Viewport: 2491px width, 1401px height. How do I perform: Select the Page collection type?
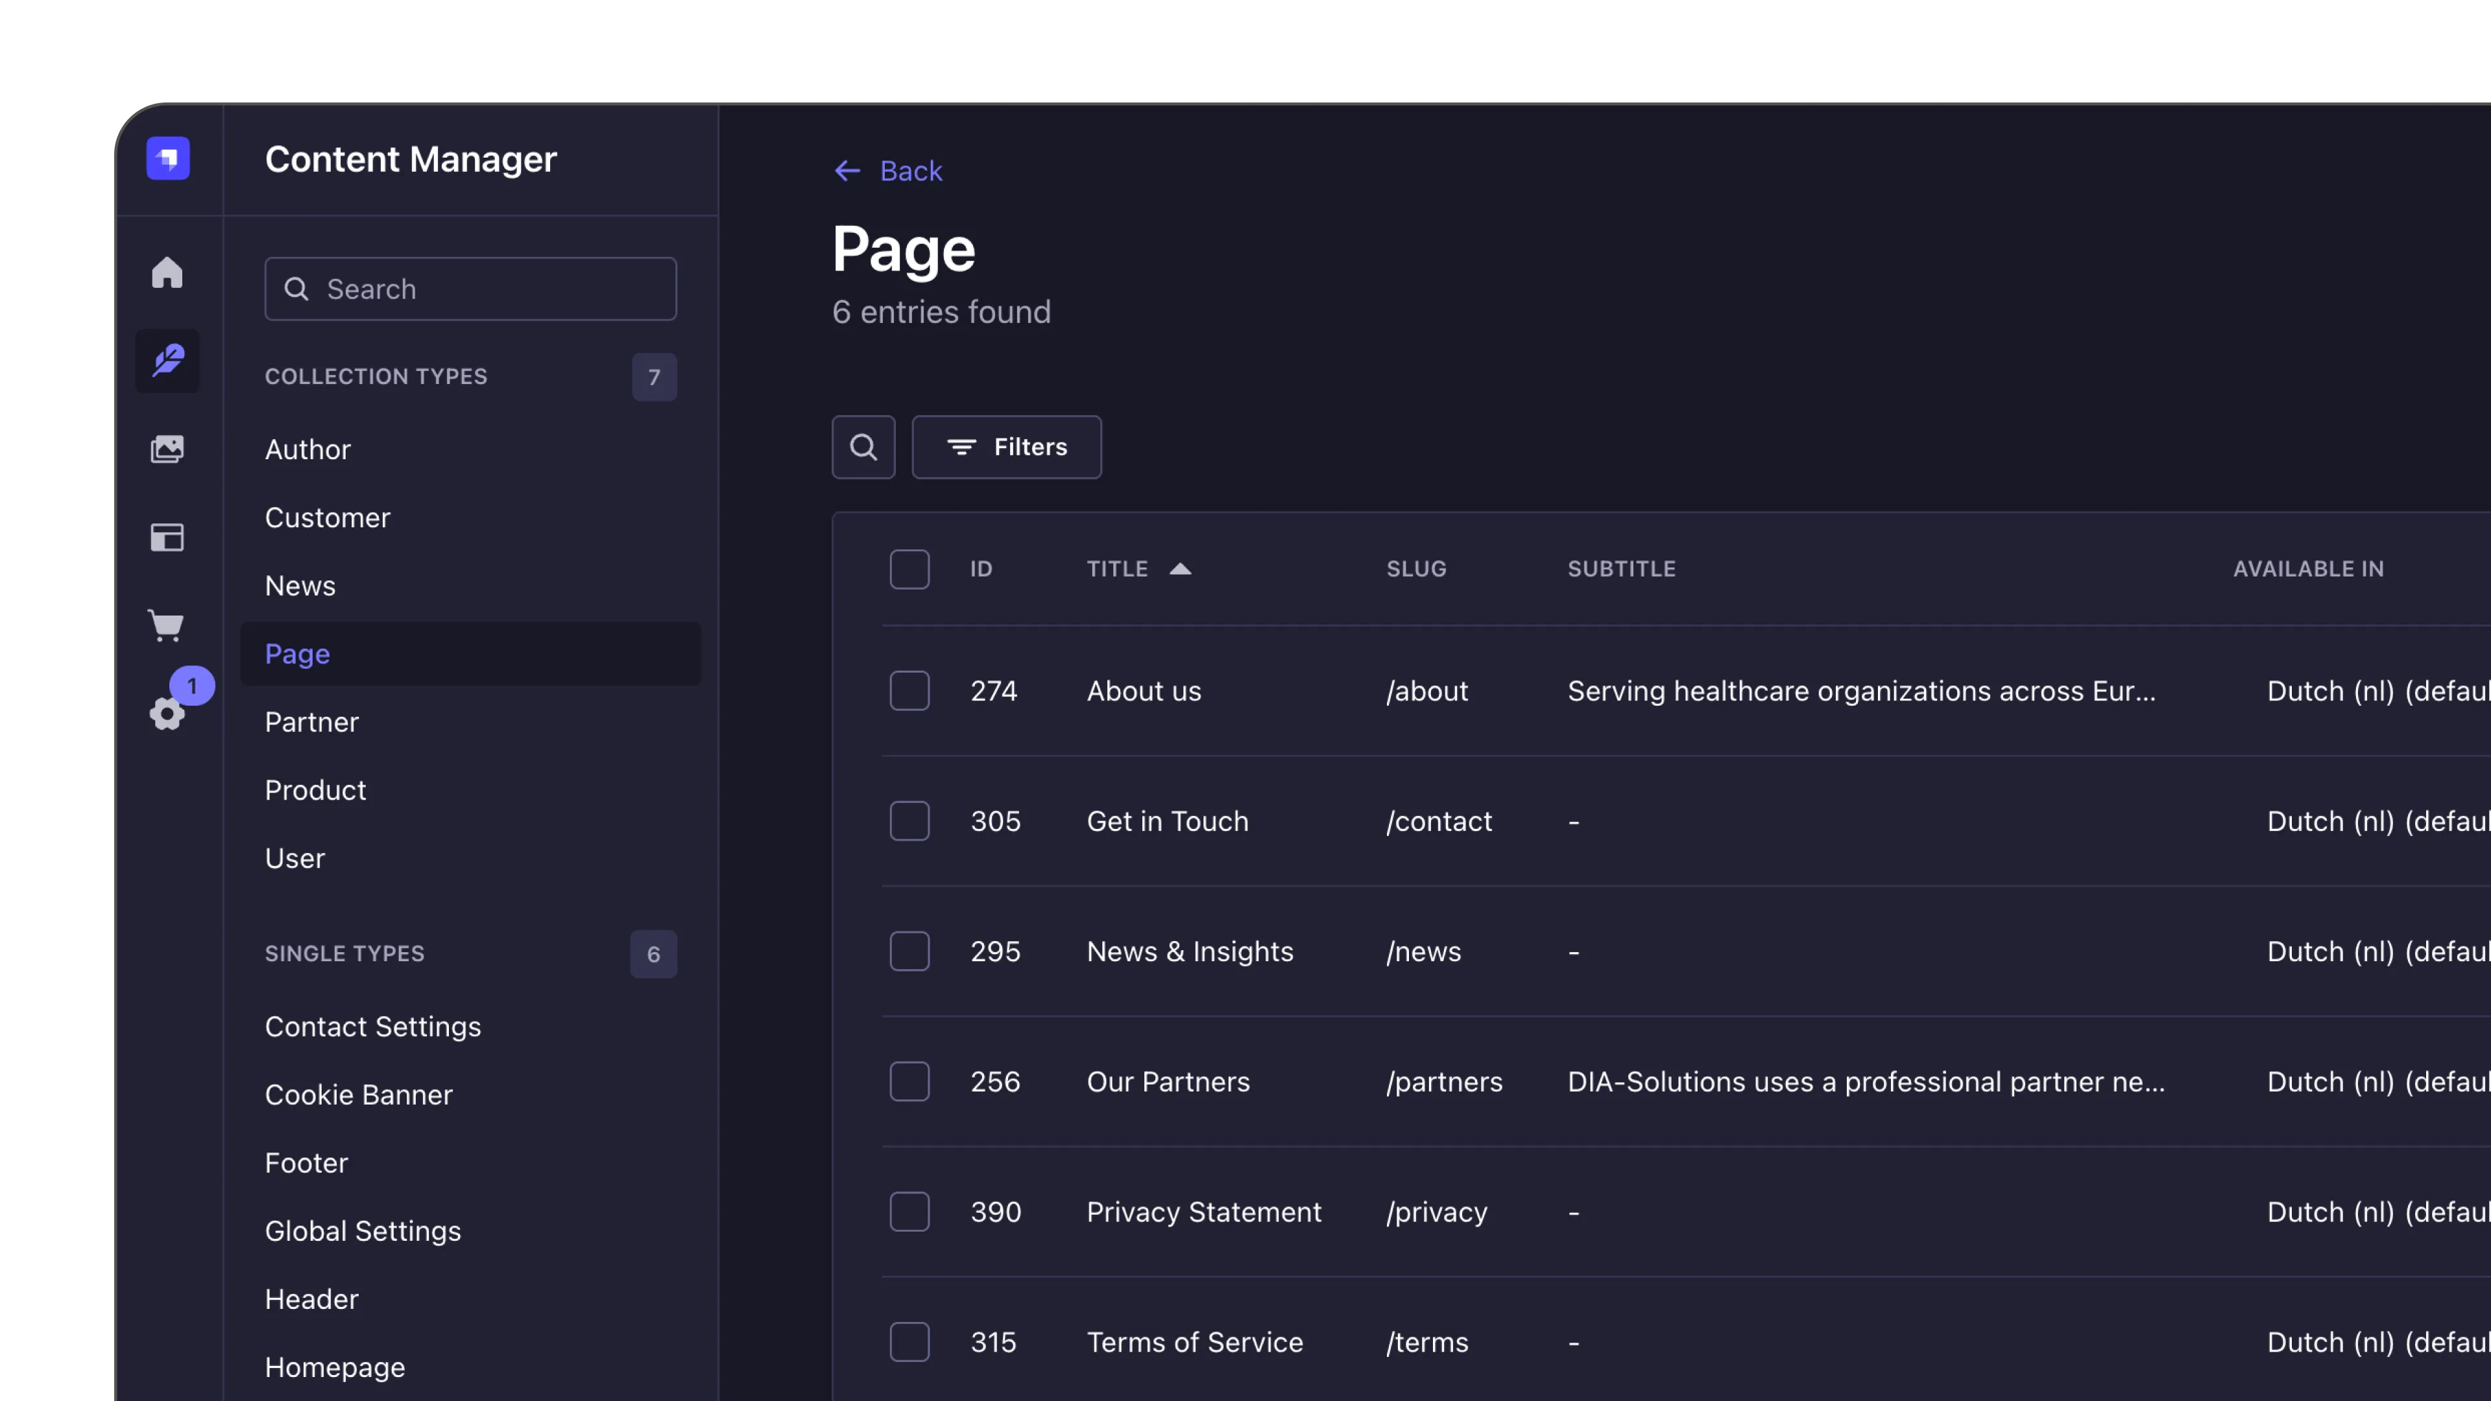coord(471,654)
